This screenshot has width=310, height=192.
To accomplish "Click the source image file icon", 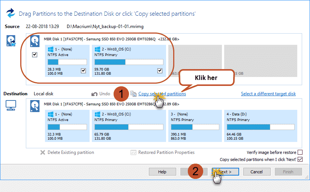I will tap(11, 41).
